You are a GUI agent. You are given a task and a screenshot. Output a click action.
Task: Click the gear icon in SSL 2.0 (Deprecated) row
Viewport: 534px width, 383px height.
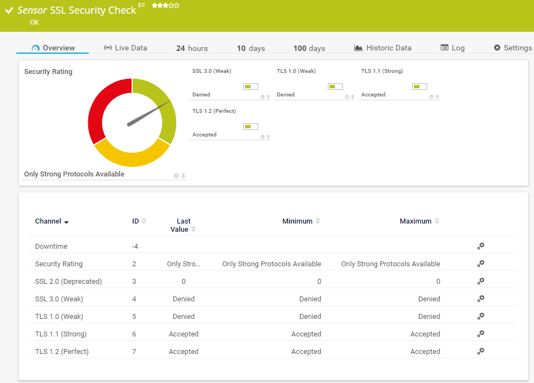click(x=480, y=282)
